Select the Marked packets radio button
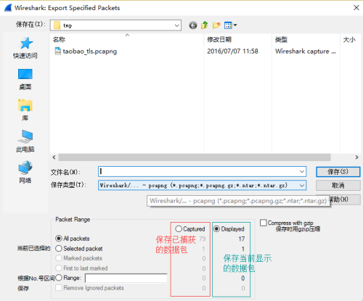 (x=59, y=258)
